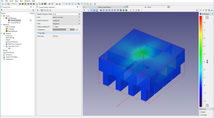The image size is (214, 118).
Task: Click the save icon in color map panel
Action: pos(209,10)
